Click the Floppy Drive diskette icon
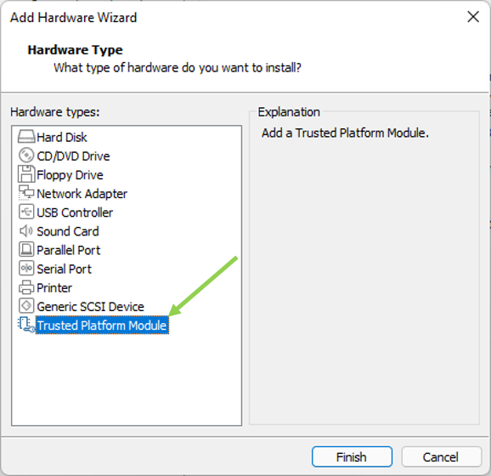 point(26,174)
